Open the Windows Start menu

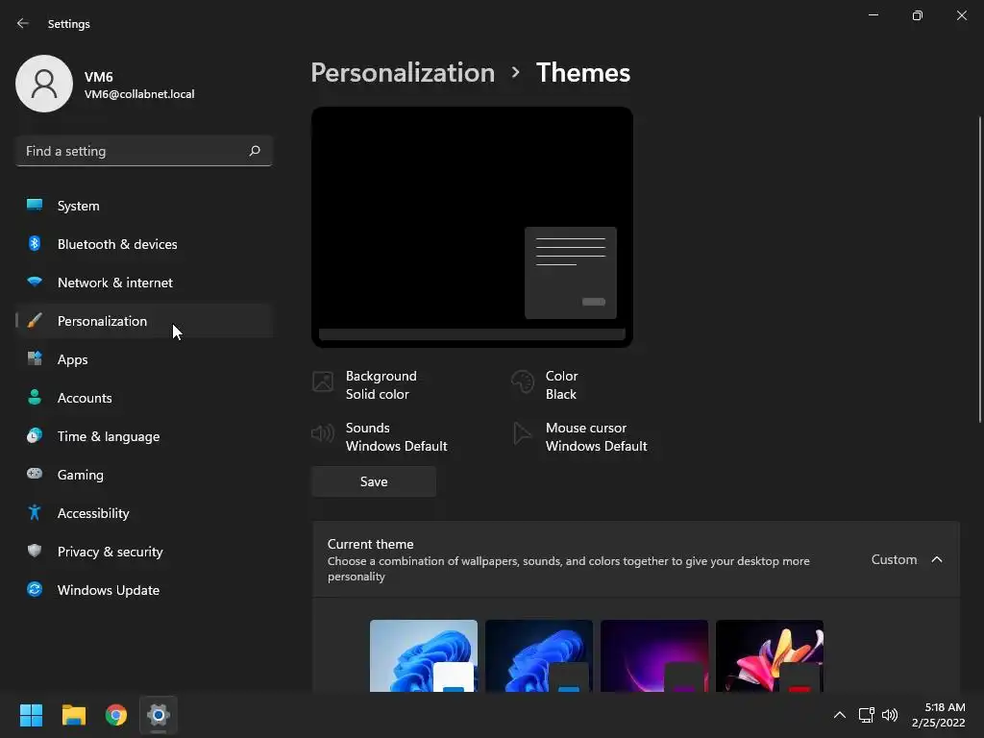tap(31, 715)
